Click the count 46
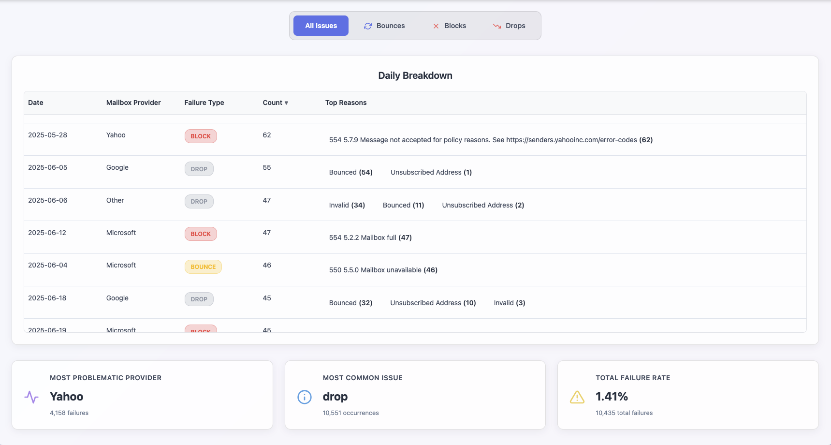The image size is (831, 445). point(267,265)
